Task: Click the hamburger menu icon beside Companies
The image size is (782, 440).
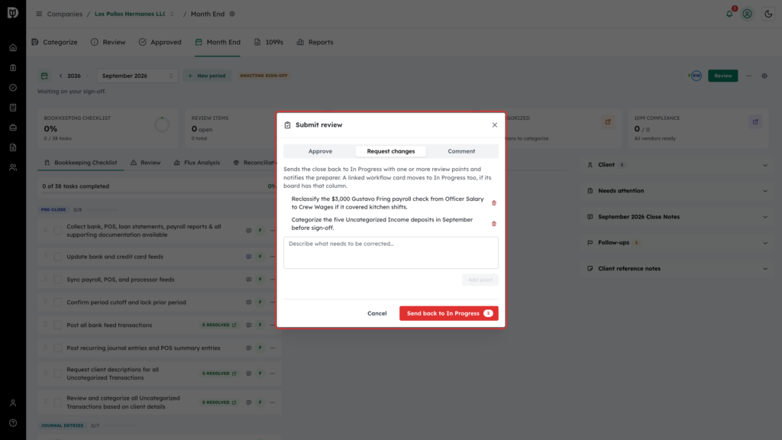Action: click(x=39, y=14)
